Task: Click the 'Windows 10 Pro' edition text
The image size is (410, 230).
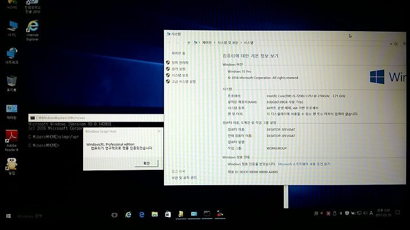Action: click(239, 71)
